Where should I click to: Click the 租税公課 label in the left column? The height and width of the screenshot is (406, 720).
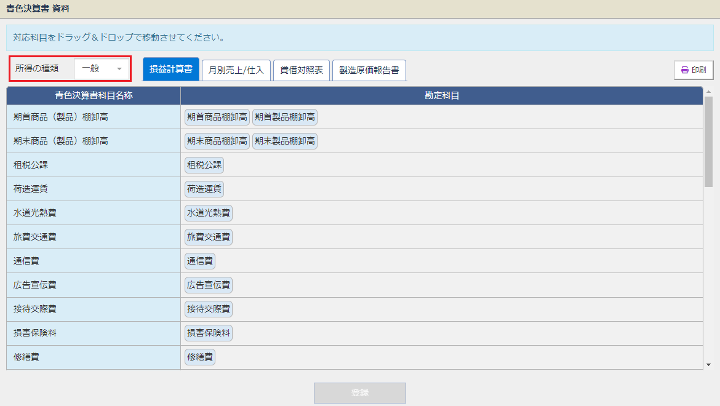pos(30,165)
